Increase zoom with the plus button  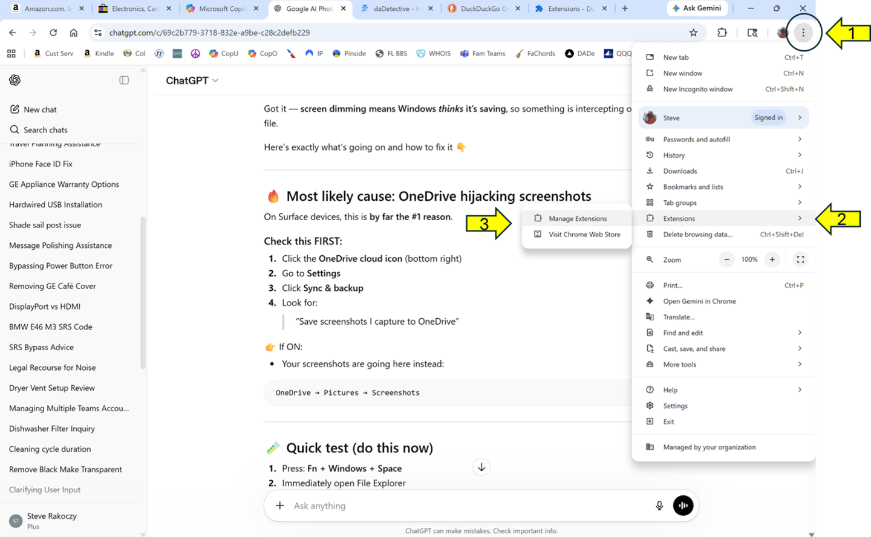772,259
